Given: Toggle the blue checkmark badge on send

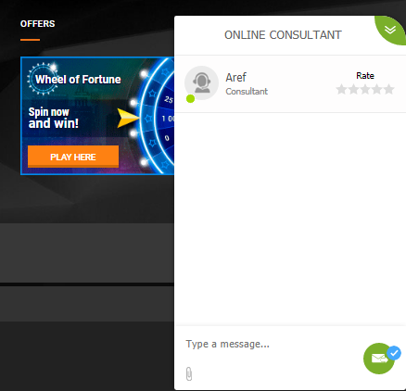Looking at the screenshot, I should (394, 353).
